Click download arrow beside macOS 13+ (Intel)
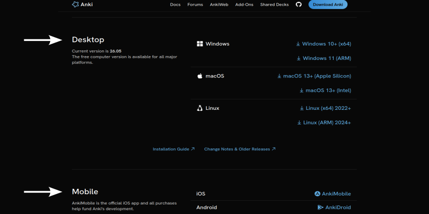This screenshot has width=429, height=214. (x=302, y=90)
